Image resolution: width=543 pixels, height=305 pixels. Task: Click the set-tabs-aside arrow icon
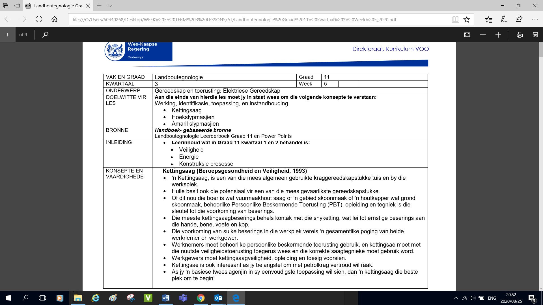17,6
